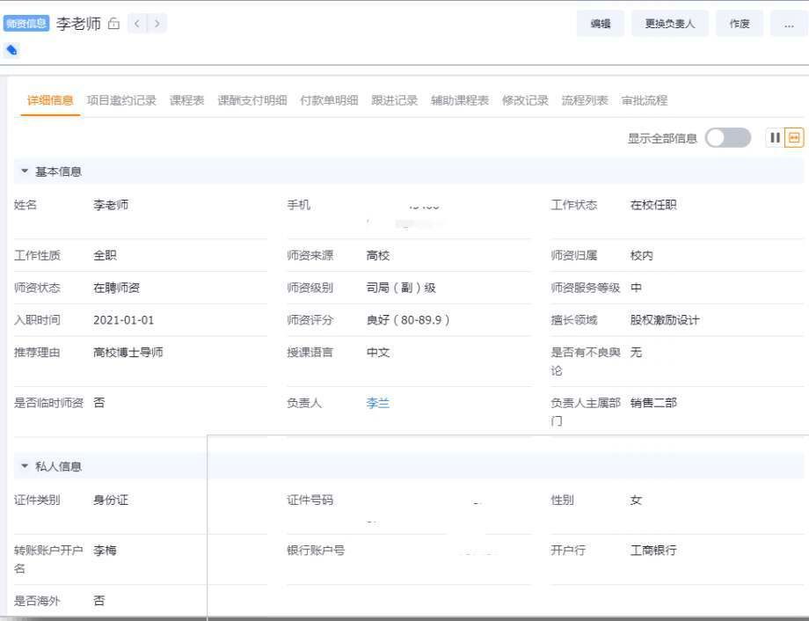Click the 师资信息 blue badge
Screen dimensions: 809x621
coord(26,23)
